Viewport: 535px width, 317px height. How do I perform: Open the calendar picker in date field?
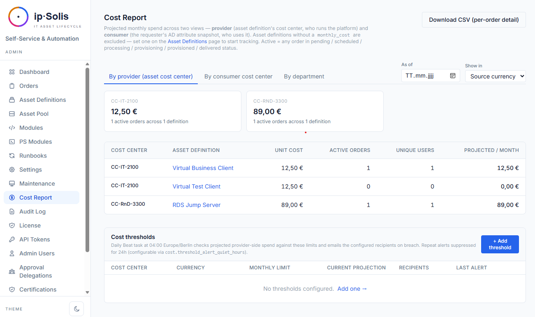(453, 76)
